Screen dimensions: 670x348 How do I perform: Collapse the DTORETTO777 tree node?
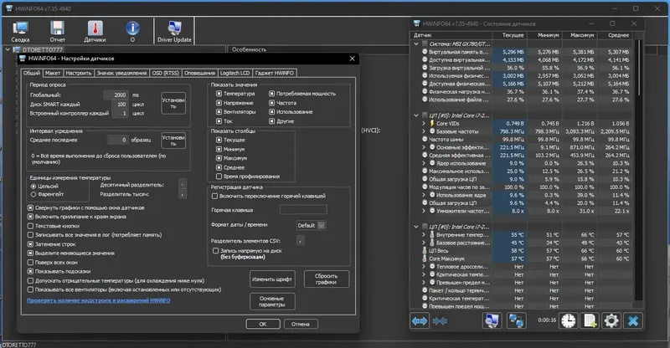click(x=8, y=49)
